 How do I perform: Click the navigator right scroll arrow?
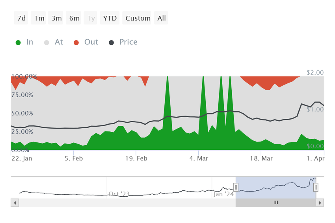point(320,203)
